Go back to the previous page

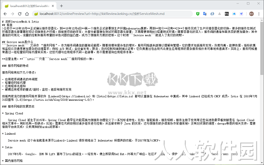[5, 14]
